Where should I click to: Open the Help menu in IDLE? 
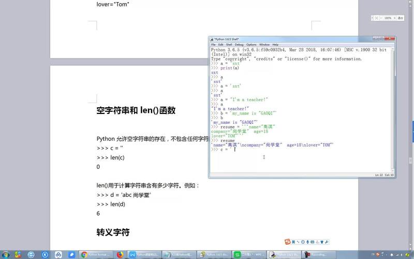coord(275,45)
